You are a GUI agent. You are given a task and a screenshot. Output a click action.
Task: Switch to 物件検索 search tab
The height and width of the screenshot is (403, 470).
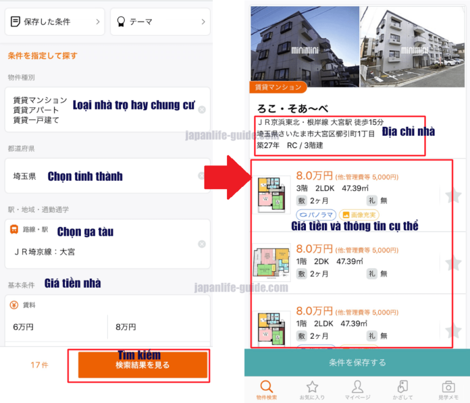(x=266, y=390)
